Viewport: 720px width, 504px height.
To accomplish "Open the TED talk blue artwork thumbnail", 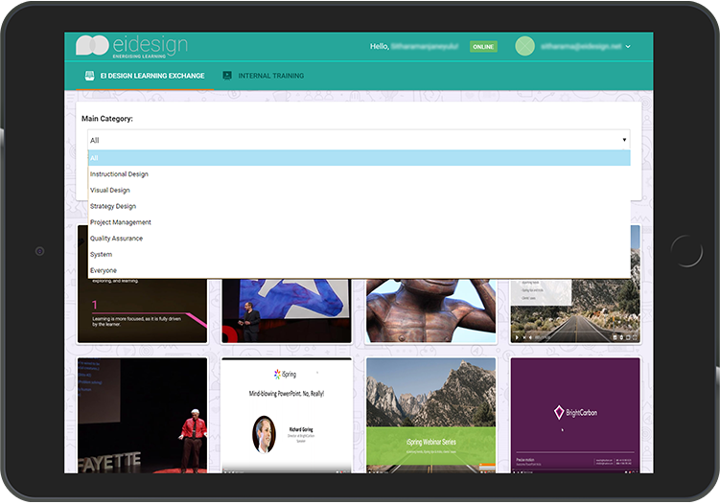I will pos(287,310).
